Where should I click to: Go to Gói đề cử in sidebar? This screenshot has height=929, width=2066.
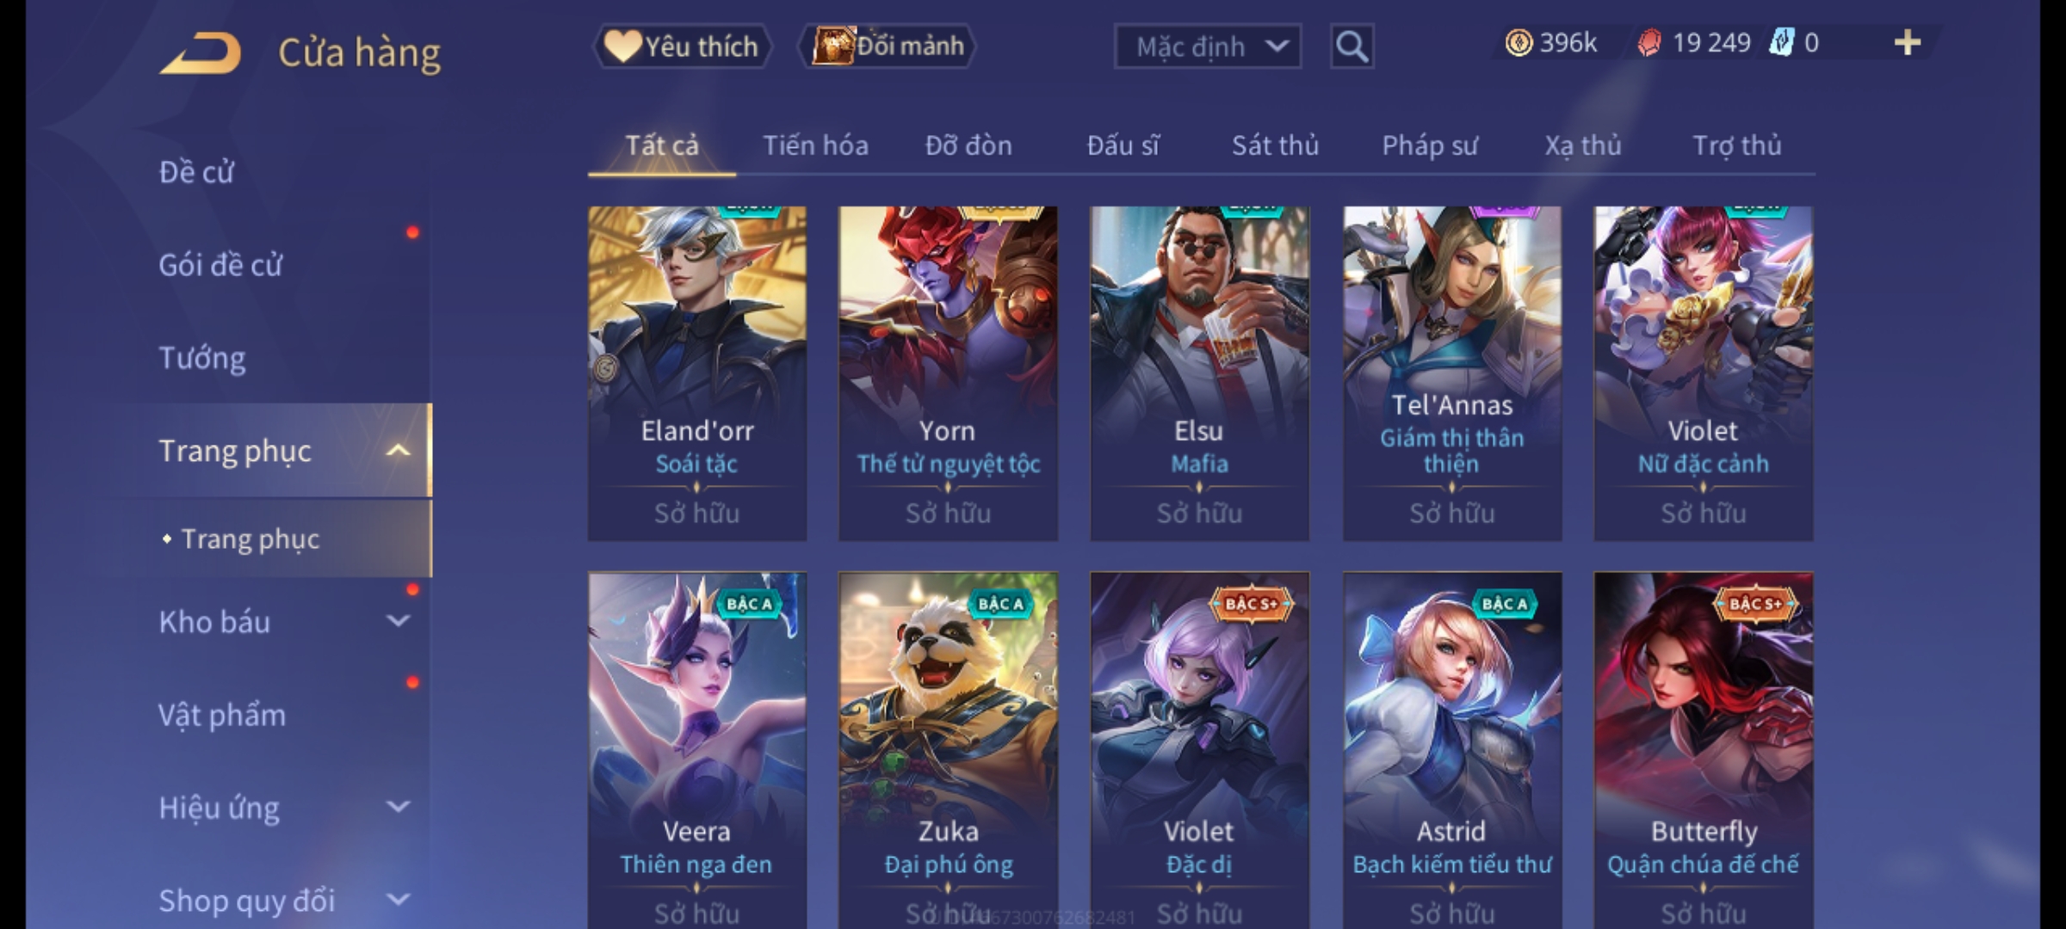[x=220, y=265]
